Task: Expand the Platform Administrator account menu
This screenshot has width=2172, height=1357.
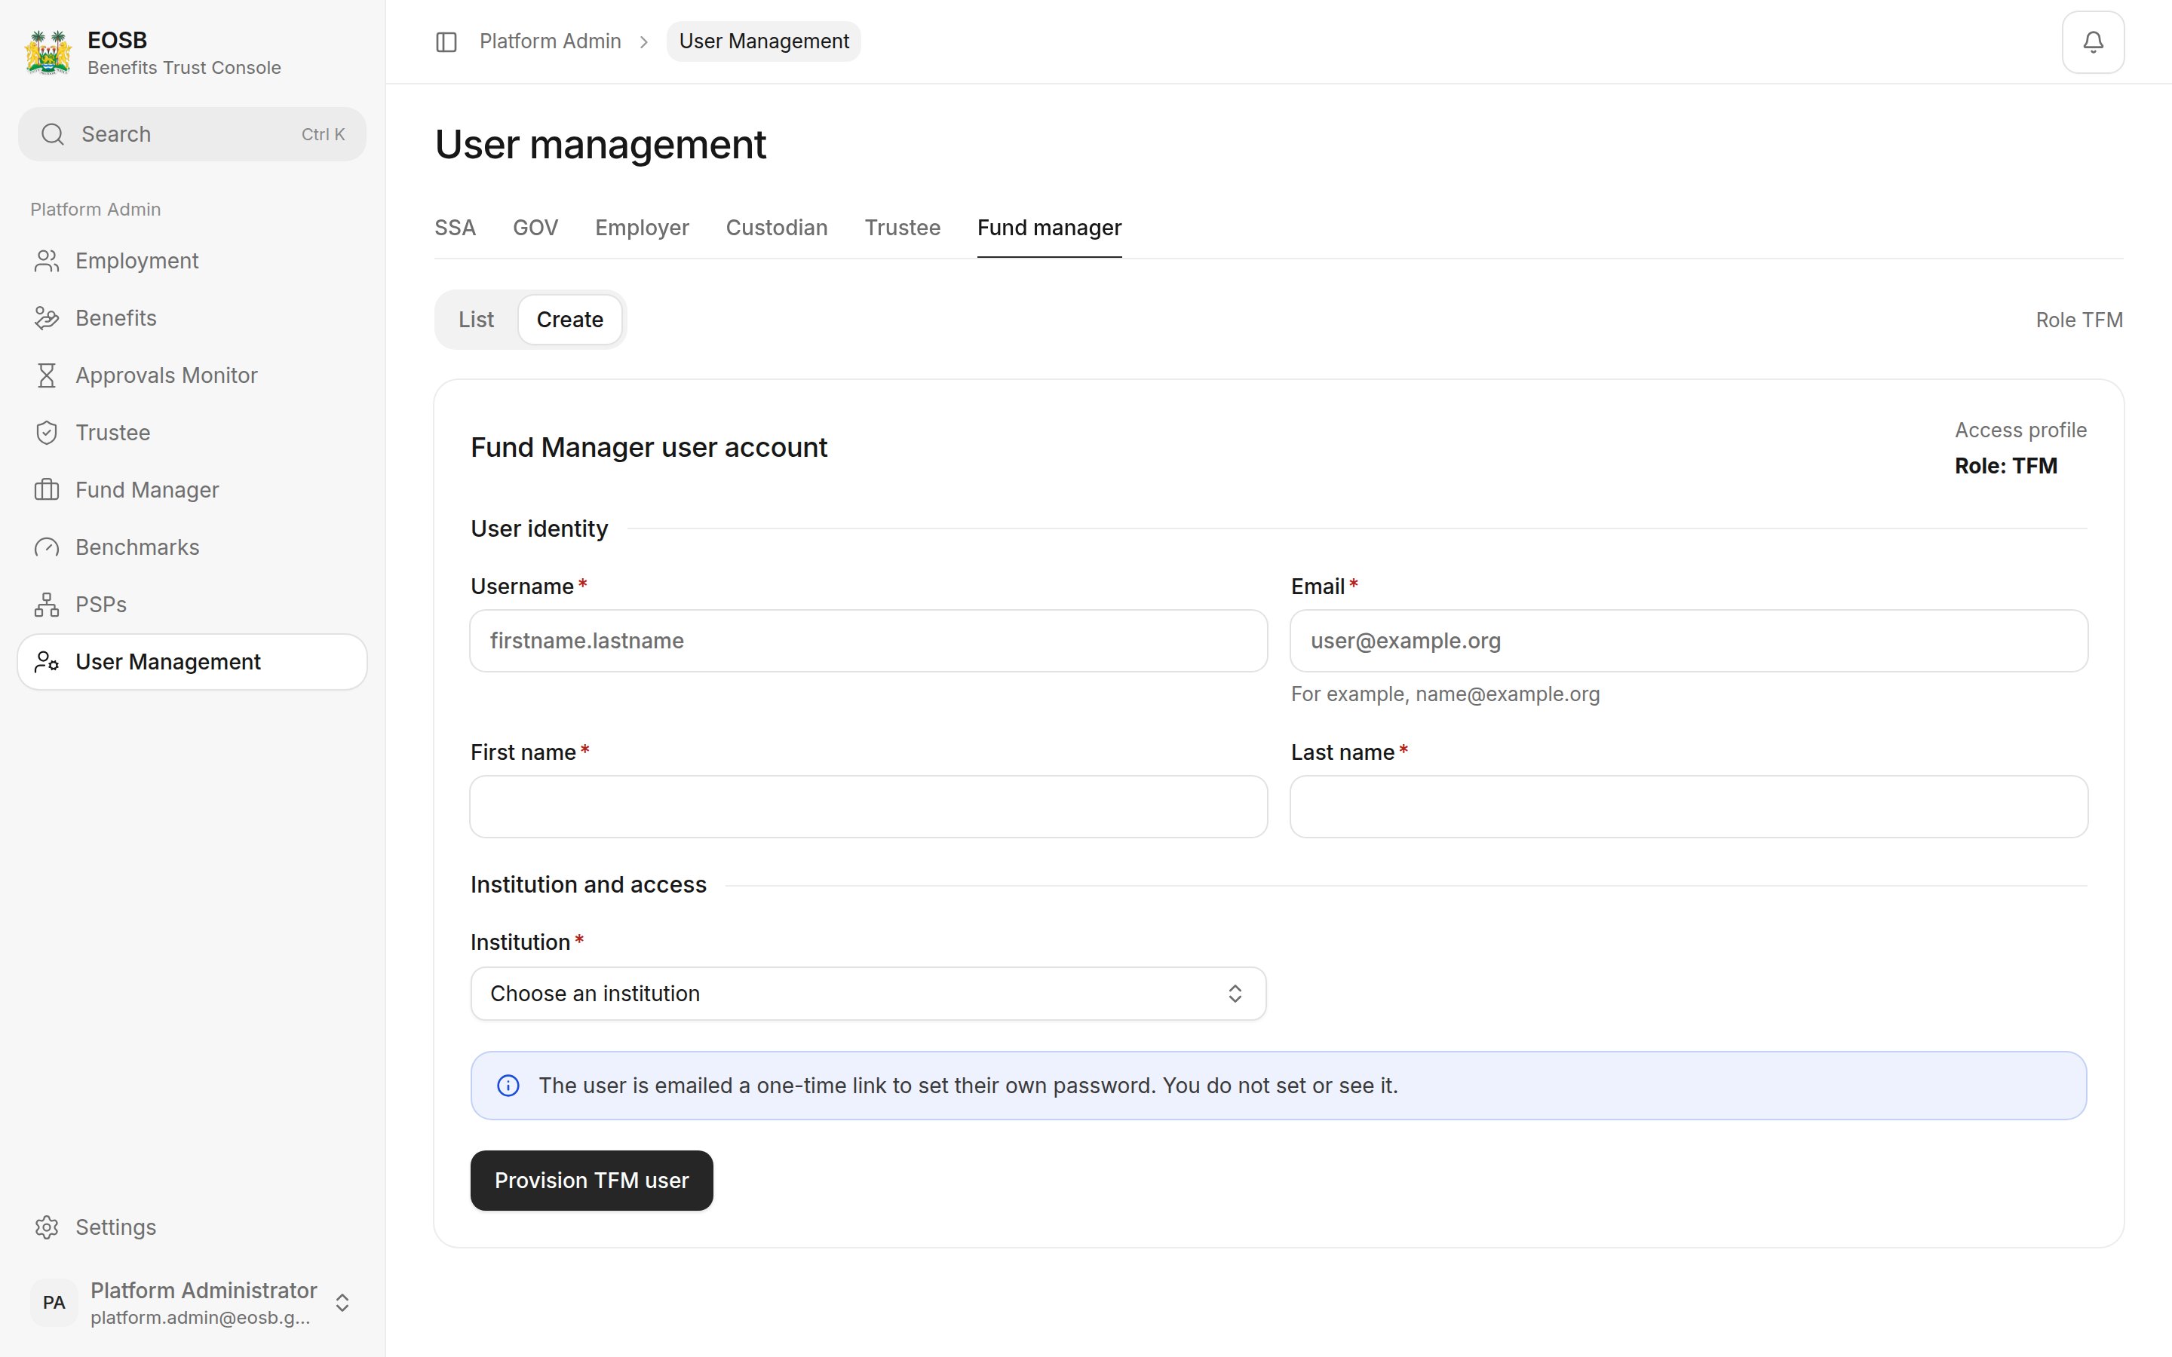Action: pyautogui.click(x=192, y=1302)
